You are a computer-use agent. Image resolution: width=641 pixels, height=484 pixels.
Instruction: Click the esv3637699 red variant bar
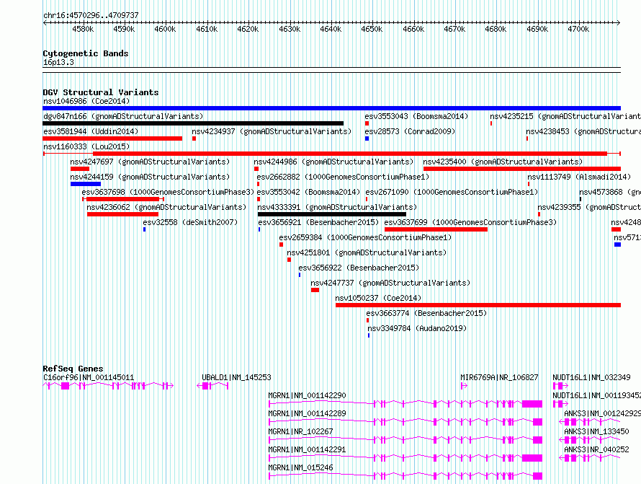click(x=436, y=229)
